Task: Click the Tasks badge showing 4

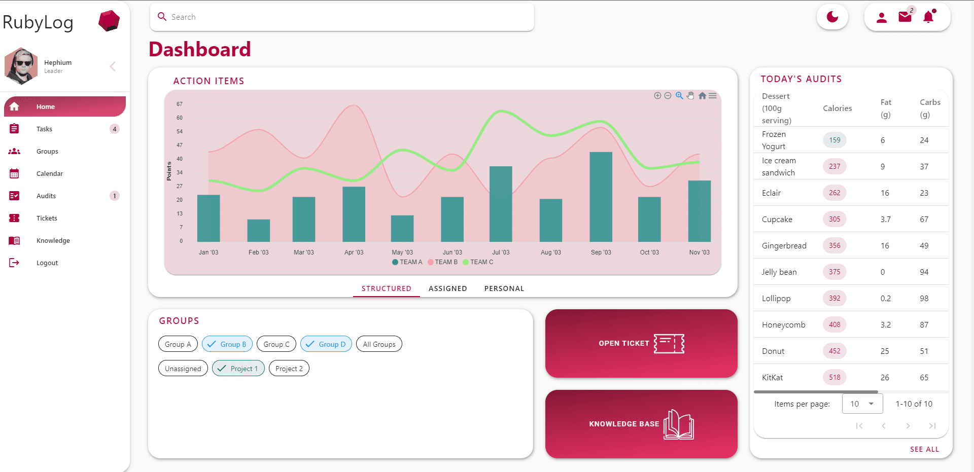Action: pos(115,129)
